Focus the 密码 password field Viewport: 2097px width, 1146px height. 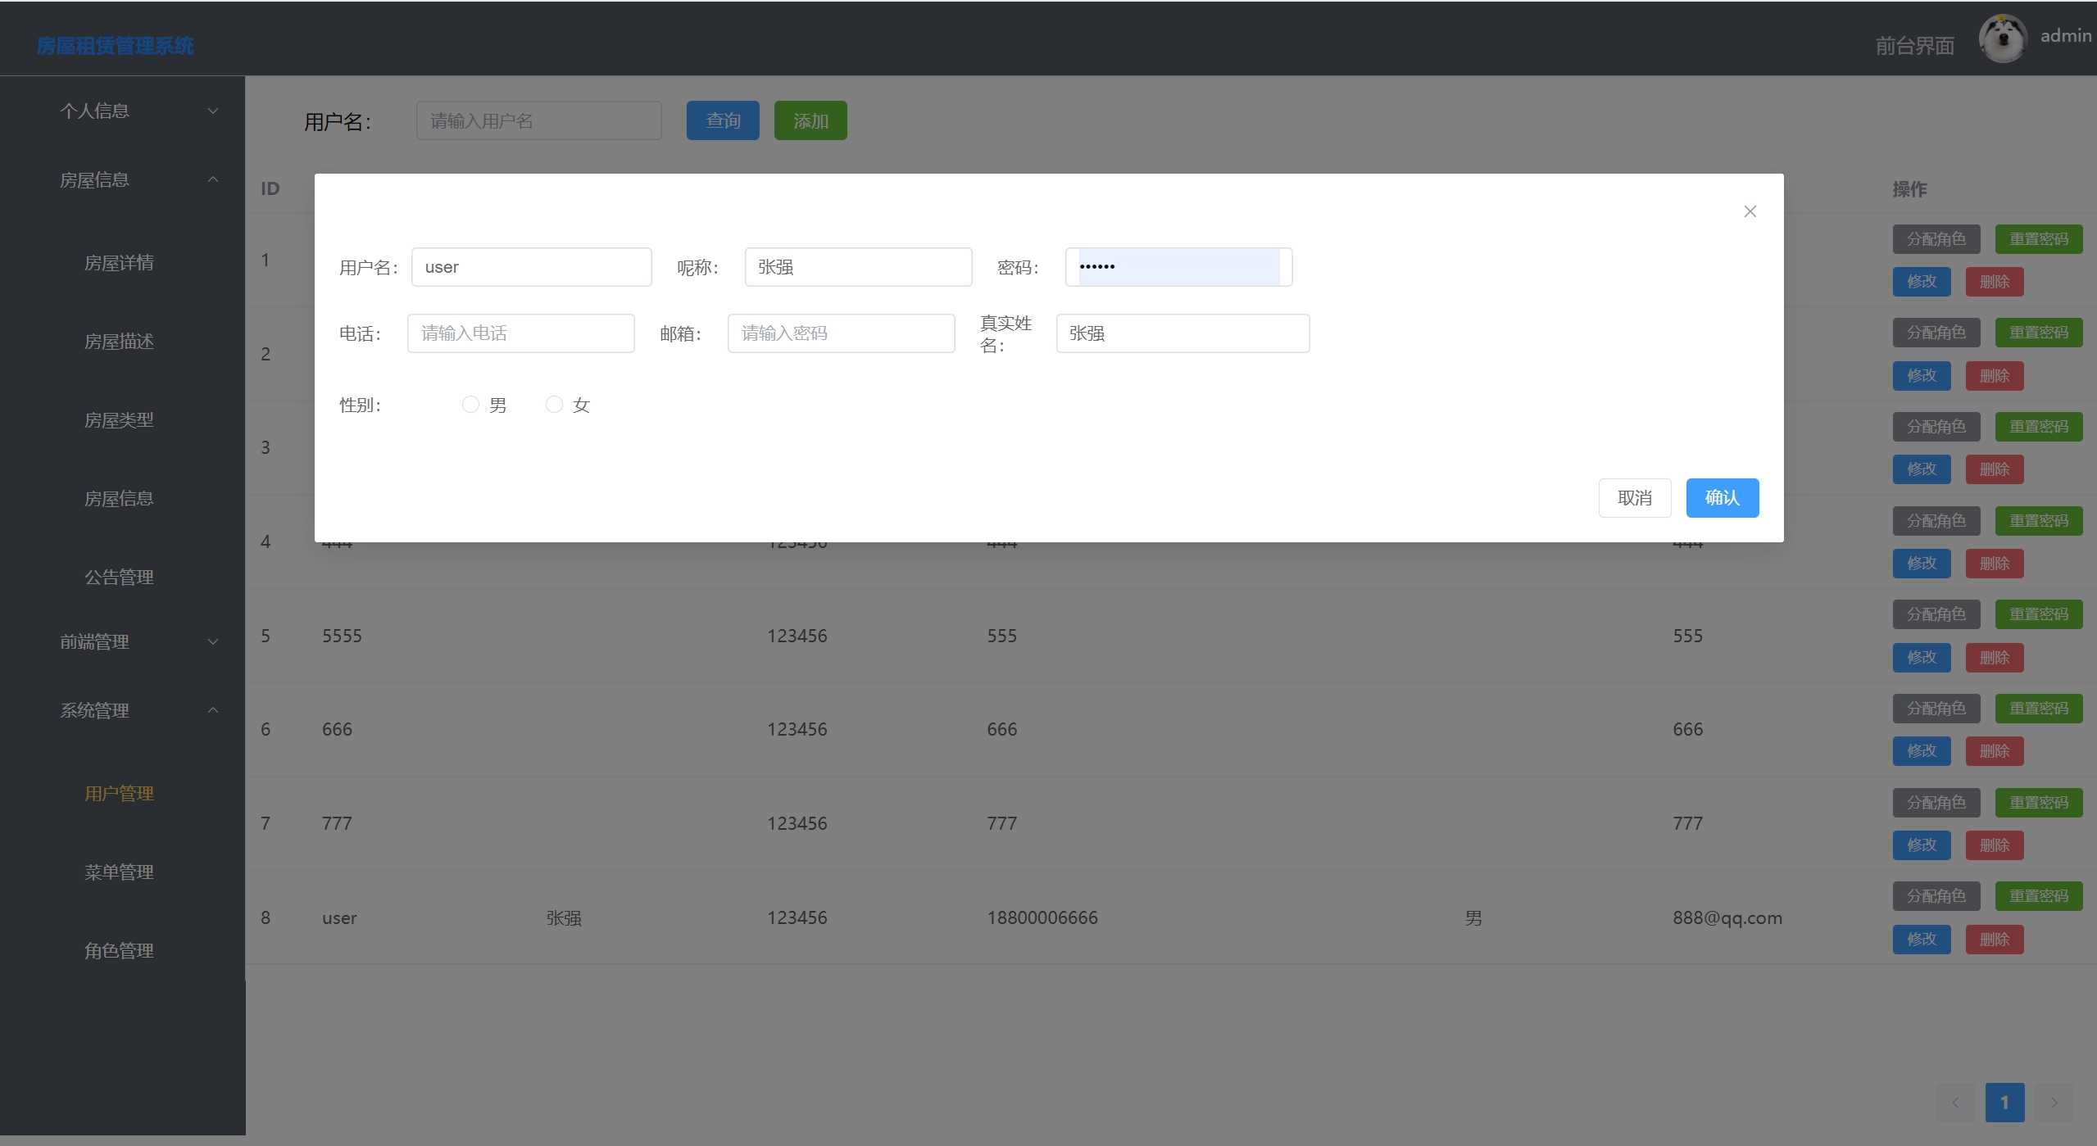tap(1178, 267)
